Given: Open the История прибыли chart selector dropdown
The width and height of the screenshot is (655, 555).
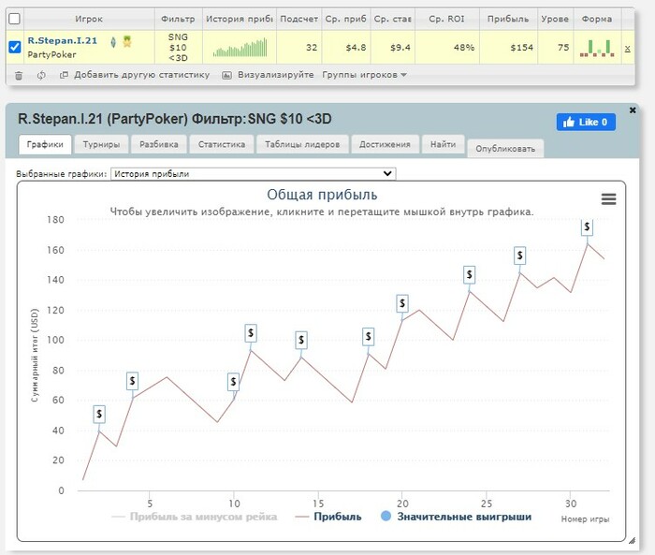Looking at the screenshot, I should point(254,173).
